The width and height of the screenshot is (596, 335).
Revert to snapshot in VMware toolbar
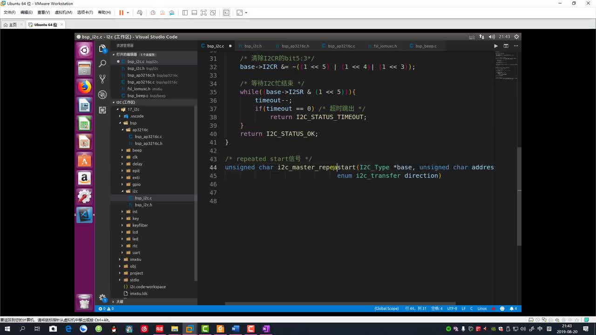click(x=163, y=13)
